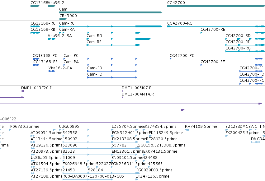The height and width of the screenshot is (181, 265).
Task: Click the CG13168-RB transcript label
Action: (43, 29)
